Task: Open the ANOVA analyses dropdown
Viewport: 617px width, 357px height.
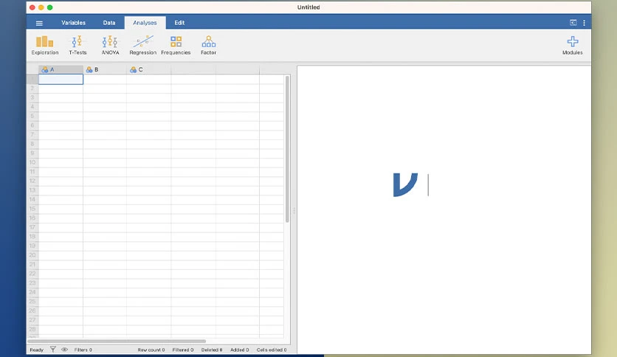Action: [110, 45]
